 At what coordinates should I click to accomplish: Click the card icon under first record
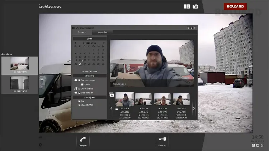point(117,109)
